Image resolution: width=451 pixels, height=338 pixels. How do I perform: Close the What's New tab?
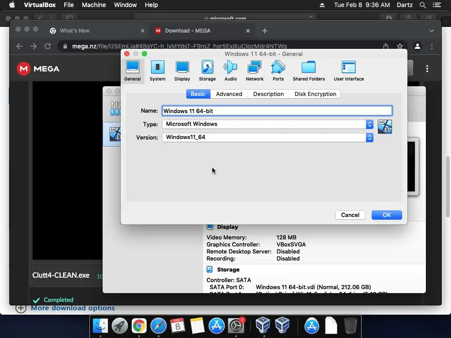(x=142, y=31)
